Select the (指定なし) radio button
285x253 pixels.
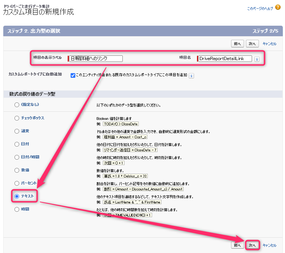click(17, 105)
